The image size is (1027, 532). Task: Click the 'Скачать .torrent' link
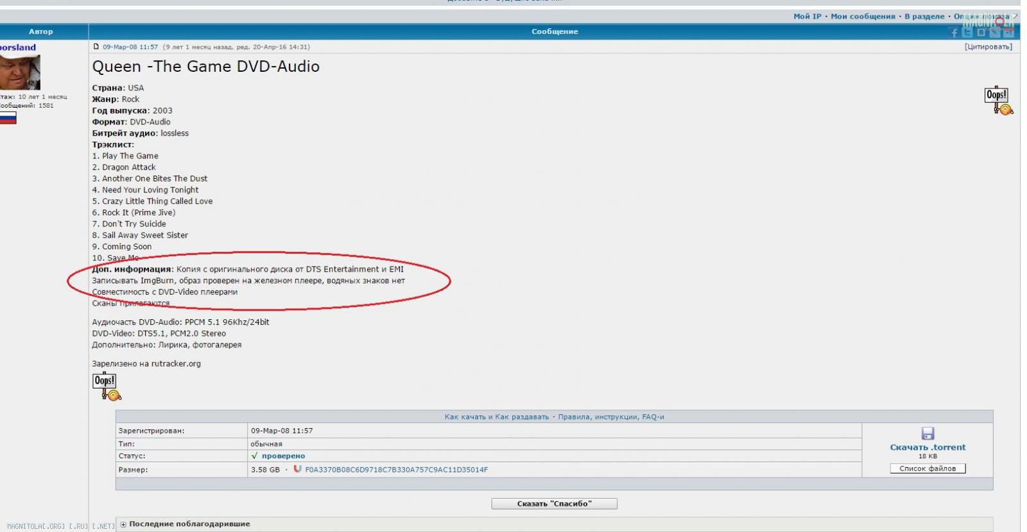point(927,447)
